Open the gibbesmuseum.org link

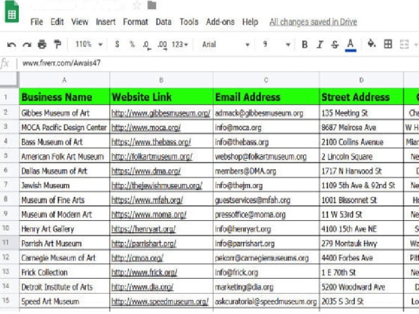tap(161, 113)
